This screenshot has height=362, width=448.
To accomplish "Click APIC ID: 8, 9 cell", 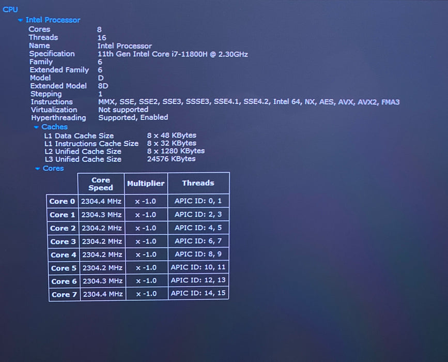I will (x=198, y=254).
